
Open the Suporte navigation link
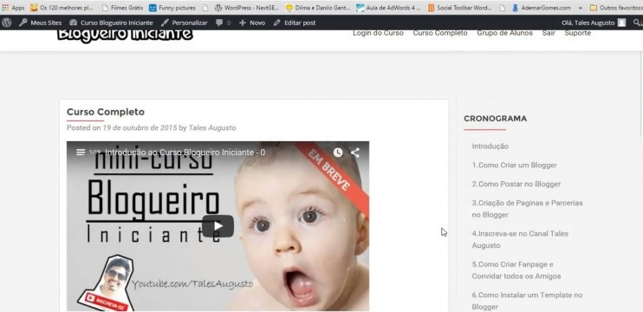(577, 33)
